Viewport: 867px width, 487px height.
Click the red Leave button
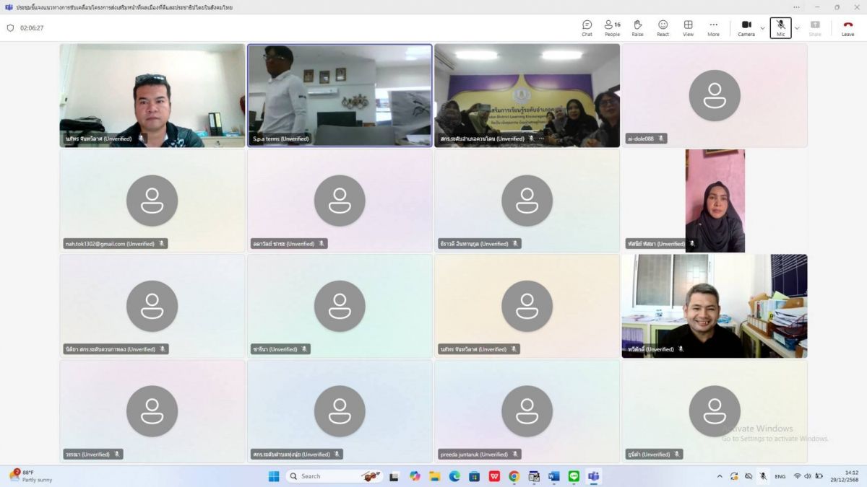[x=847, y=27]
